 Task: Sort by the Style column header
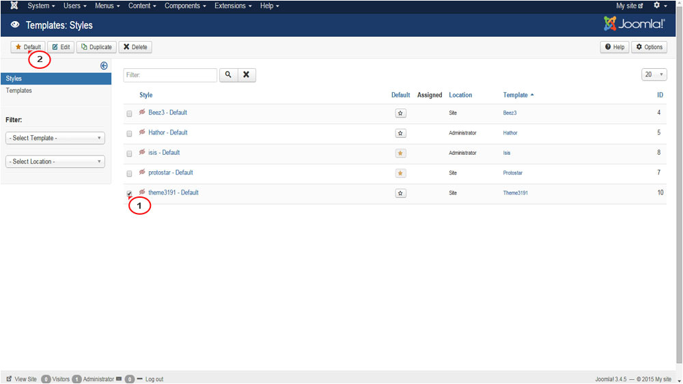coord(146,95)
